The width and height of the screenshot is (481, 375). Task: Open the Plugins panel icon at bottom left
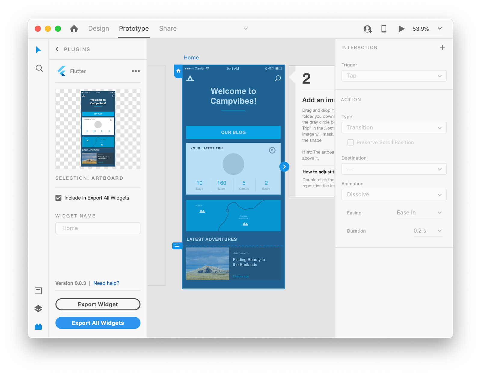(38, 327)
